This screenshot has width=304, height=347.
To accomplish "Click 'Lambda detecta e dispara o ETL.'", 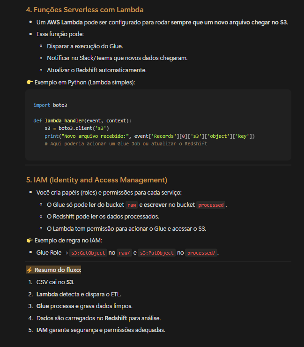I will (79, 294).
